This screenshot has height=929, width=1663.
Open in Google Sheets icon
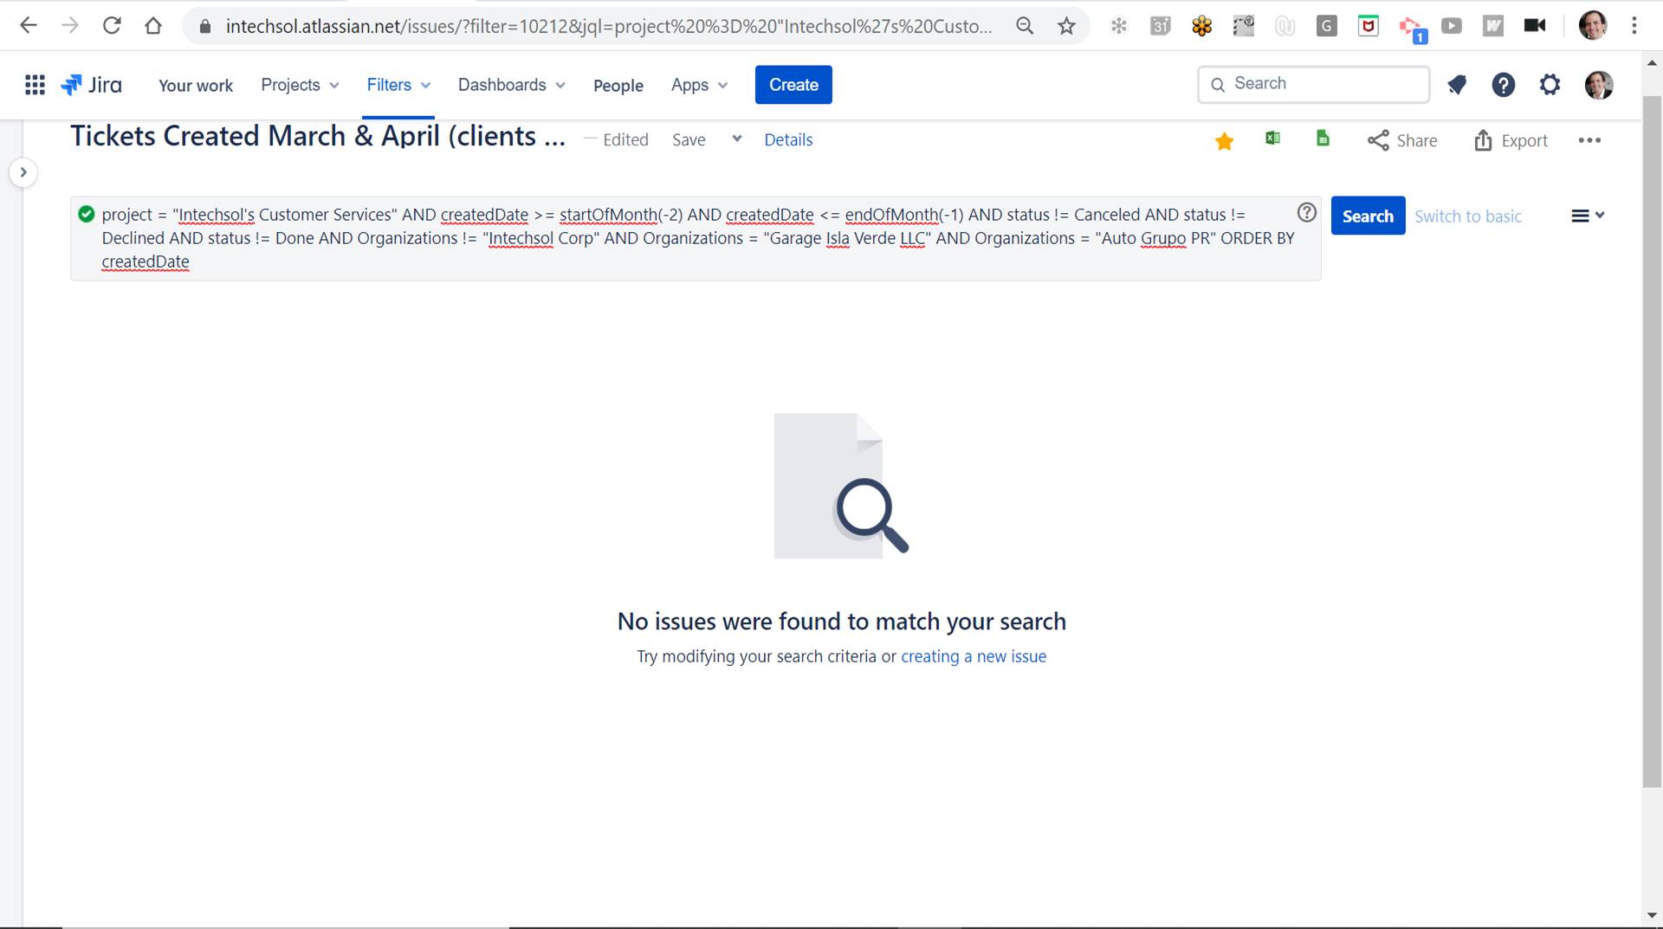click(1323, 139)
